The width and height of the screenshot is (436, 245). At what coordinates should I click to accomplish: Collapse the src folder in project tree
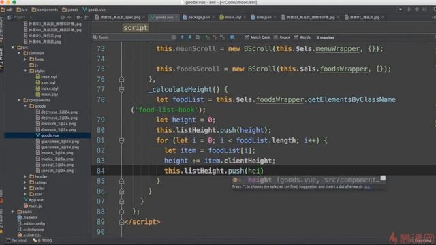pyautogui.click(x=13, y=48)
